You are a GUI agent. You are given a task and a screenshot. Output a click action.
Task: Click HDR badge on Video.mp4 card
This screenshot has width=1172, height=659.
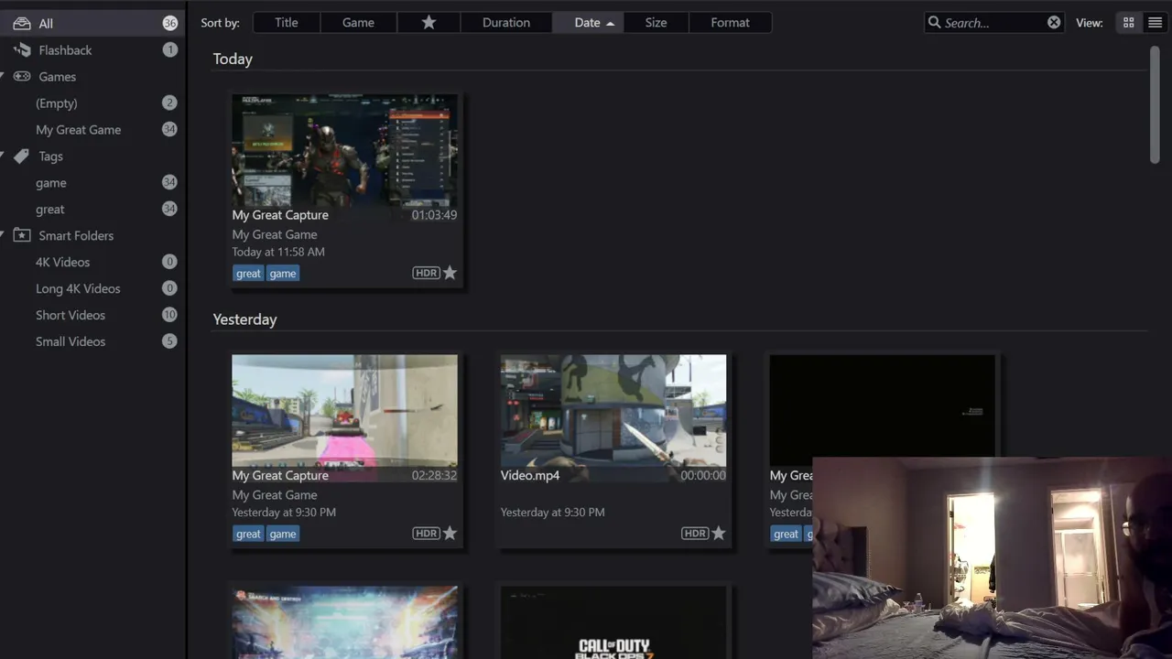point(695,534)
